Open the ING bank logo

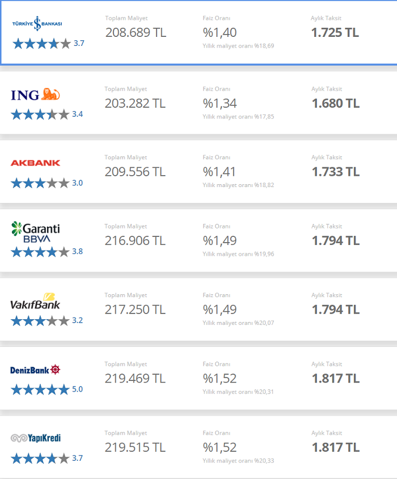coord(35,95)
